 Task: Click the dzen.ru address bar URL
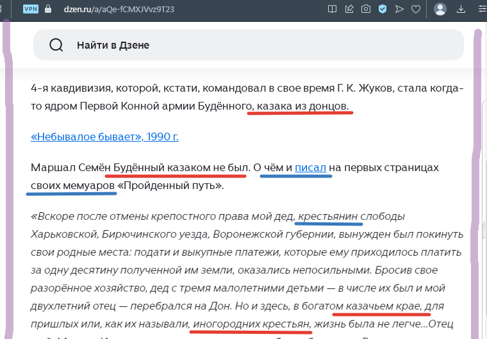(119, 10)
